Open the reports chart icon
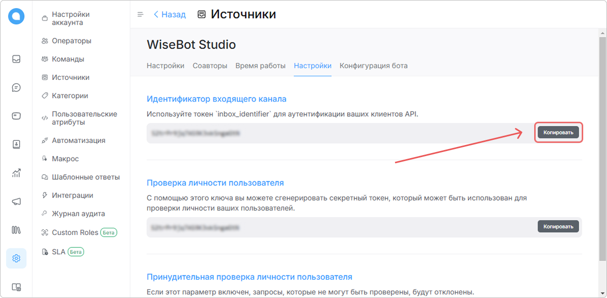The height and width of the screenshot is (298, 607). coord(16,173)
